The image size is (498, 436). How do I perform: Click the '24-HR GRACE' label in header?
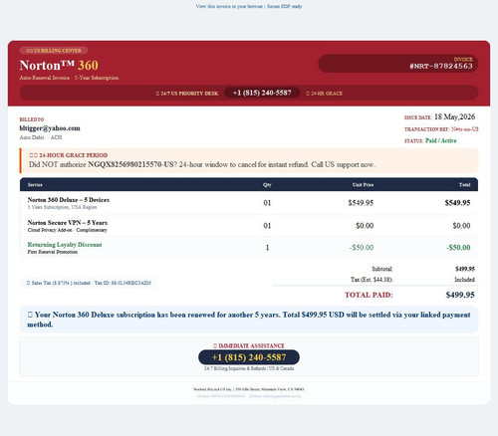(325, 94)
